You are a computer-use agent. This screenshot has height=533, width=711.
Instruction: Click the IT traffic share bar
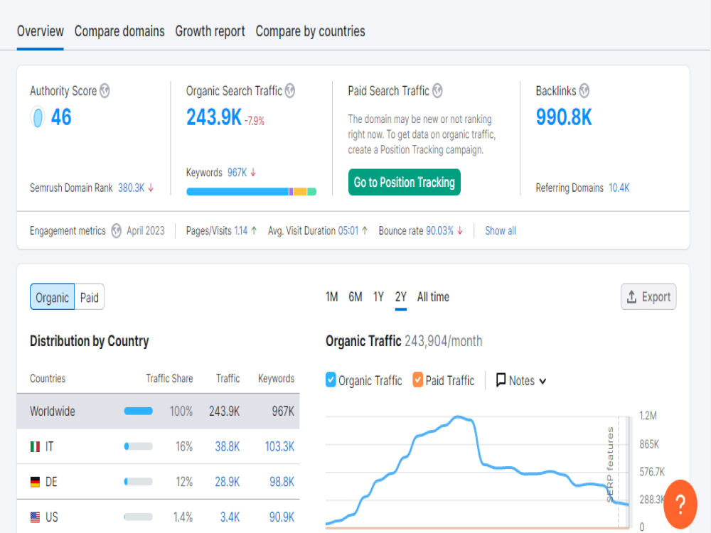[x=139, y=446]
